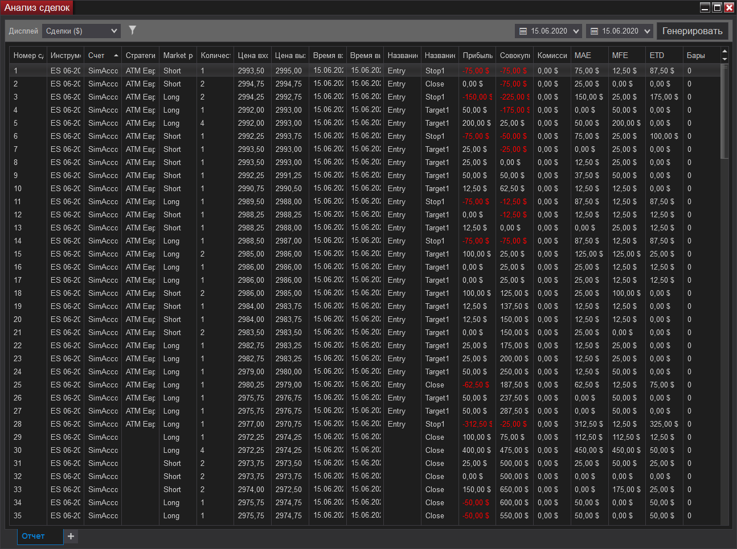Click the 550,00 $ cumulative profit cell

click(x=515, y=515)
